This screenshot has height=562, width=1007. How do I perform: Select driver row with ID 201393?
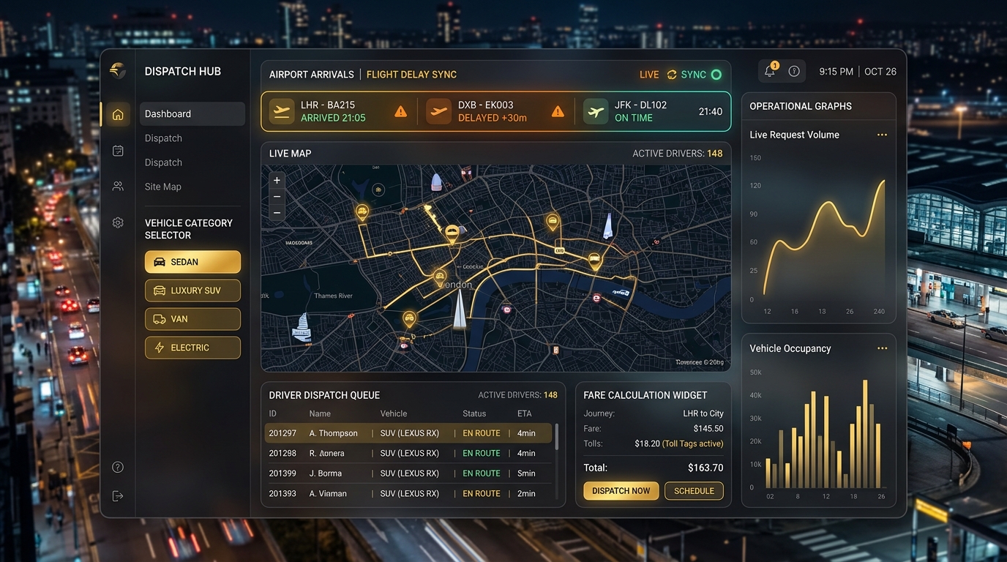[x=408, y=493]
